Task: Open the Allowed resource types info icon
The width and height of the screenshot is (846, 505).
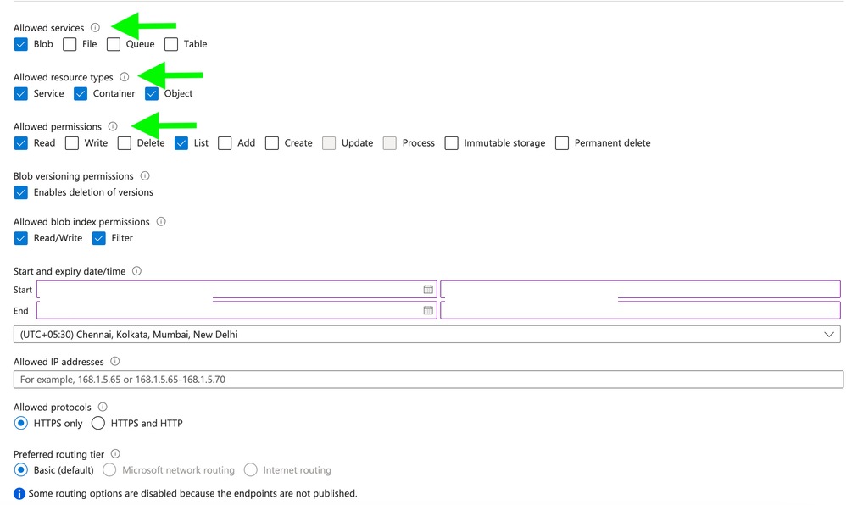Action: [124, 77]
